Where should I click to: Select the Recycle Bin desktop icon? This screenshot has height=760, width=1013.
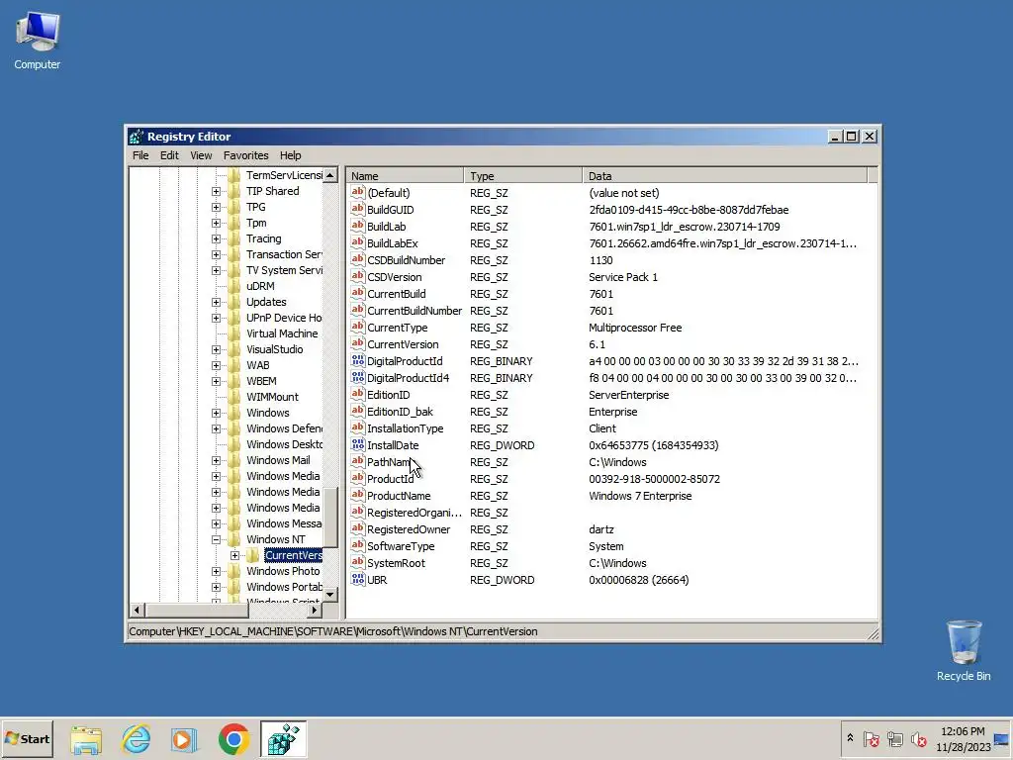(964, 650)
